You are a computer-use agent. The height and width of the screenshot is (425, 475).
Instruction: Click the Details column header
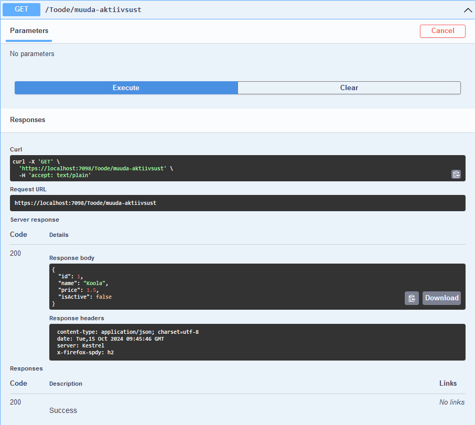click(x=59, y=235)
